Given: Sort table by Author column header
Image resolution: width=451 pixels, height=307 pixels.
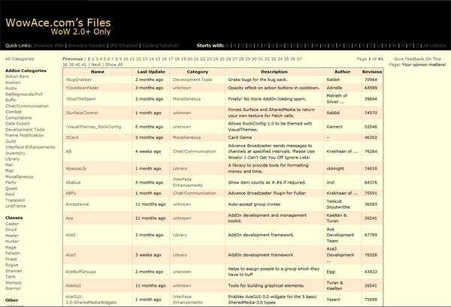Looking at the screenshot, I should 342,72.
